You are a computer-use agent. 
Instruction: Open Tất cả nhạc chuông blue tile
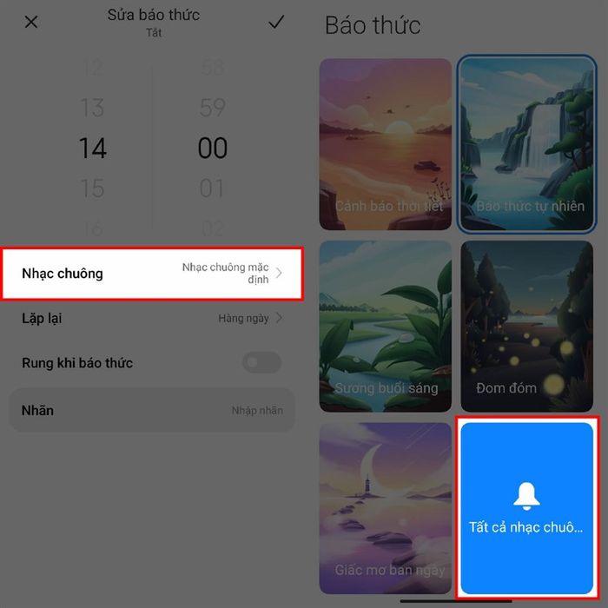(526, 508)
